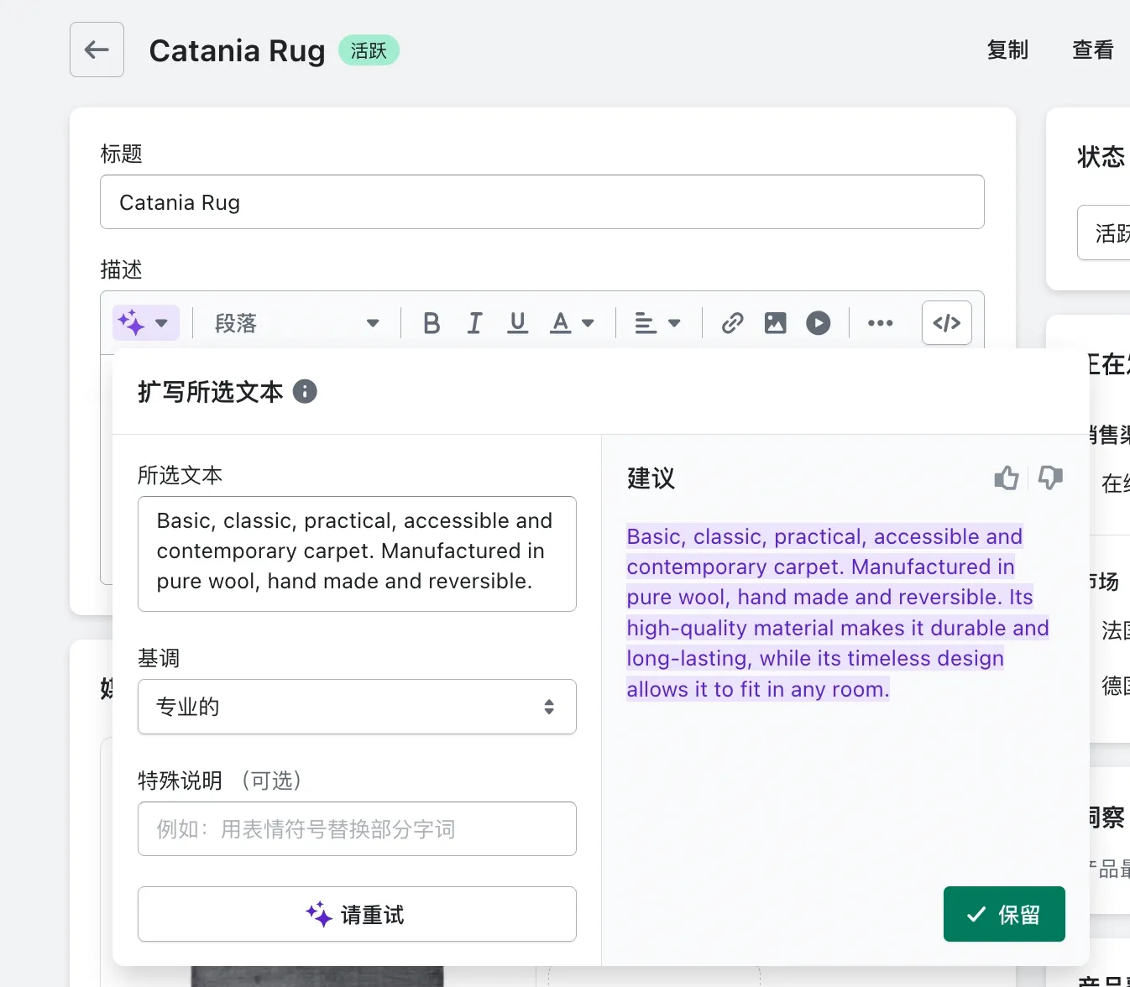Apply italic formatting to the description
Viewport: 1130px width, 987px height.
(474, 322)
